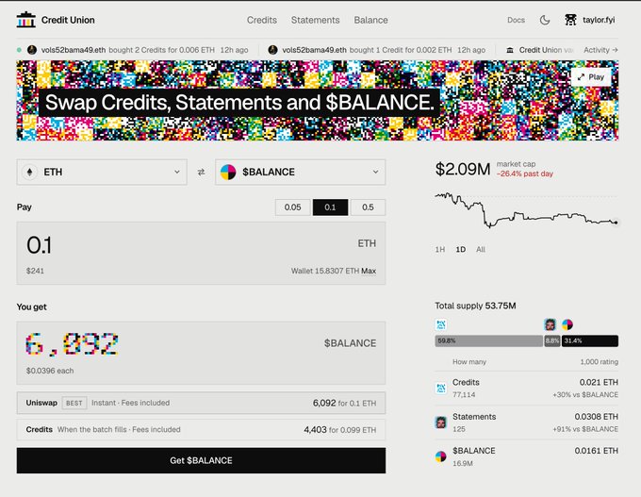Screen dimensions: 641x497
Task: Select the 0.1 preset amount
Action: point(330,207)
